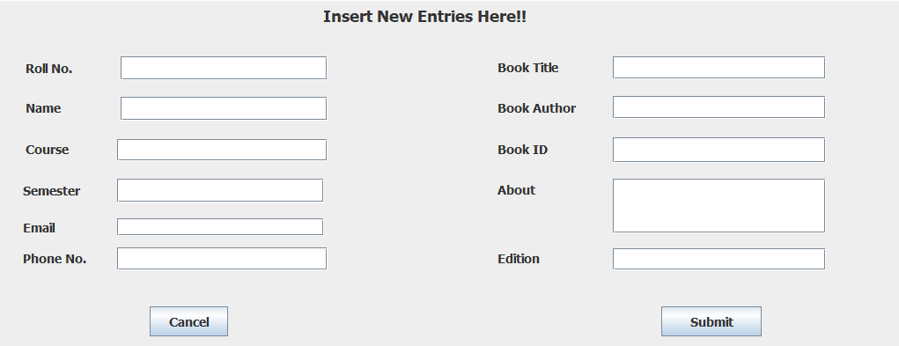The image size is (899, 346).
Task: Focus the Book Title field
Action: [719, 67]
